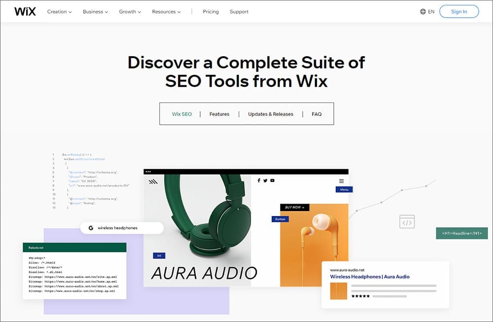Open the hamburger menu icon in mockup
This screenshot has width=493, height=322.
[x=342, y=181]
